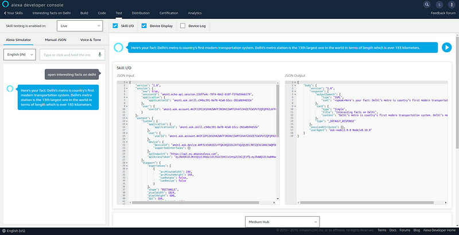
Task: Collapse the card fold arrow in JSON Output
Action: (295, 106)
